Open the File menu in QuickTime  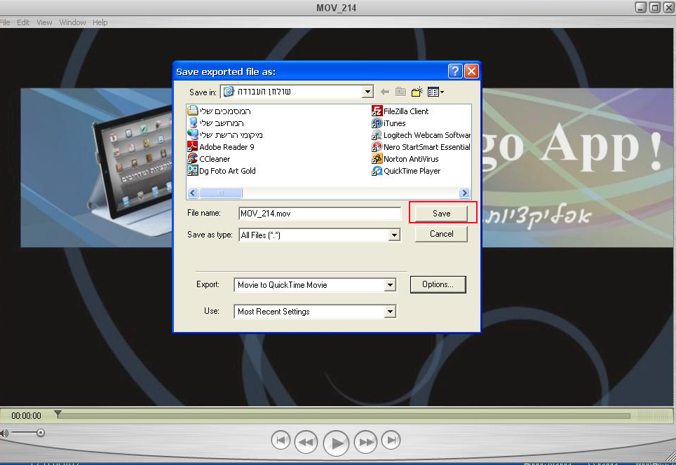click(x=5, y=22)
